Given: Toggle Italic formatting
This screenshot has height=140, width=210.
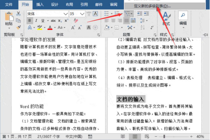Looking at the screenshot, I should [x=36, y=20].
